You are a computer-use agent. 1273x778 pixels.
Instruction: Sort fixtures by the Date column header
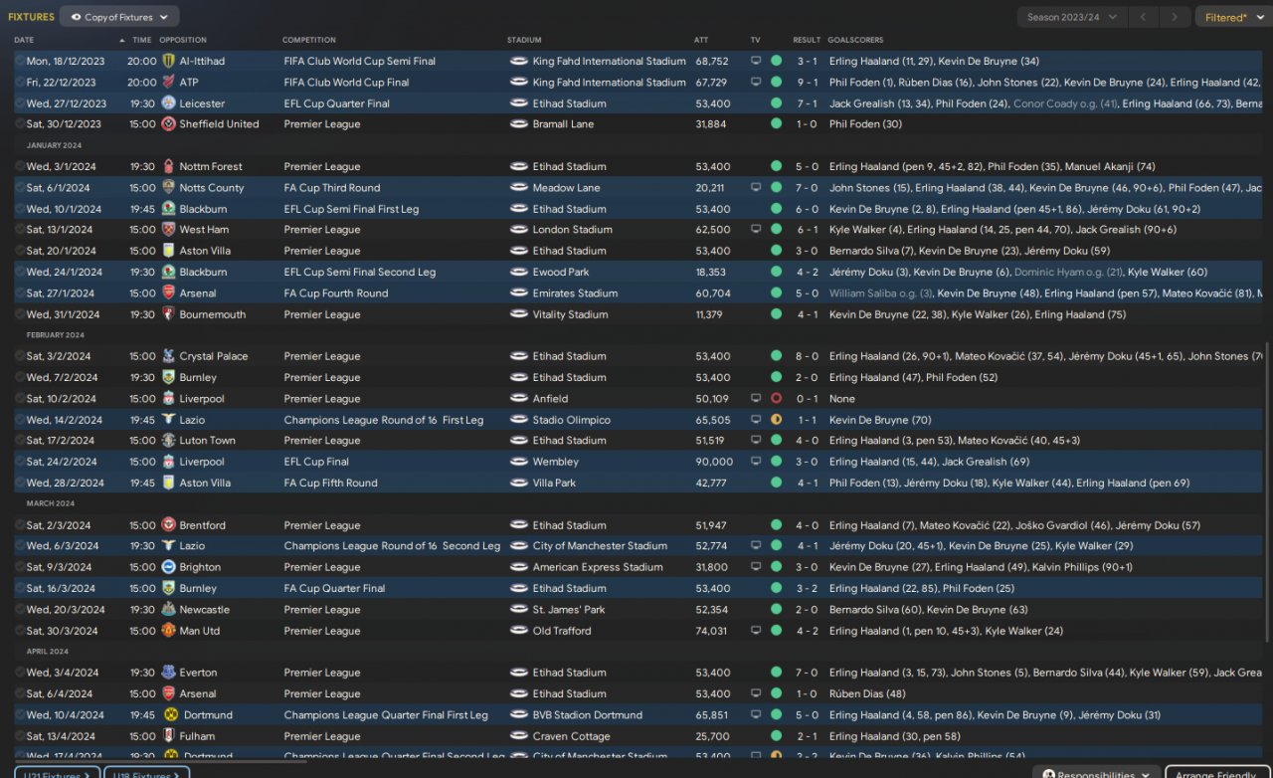tap(24, 40)
